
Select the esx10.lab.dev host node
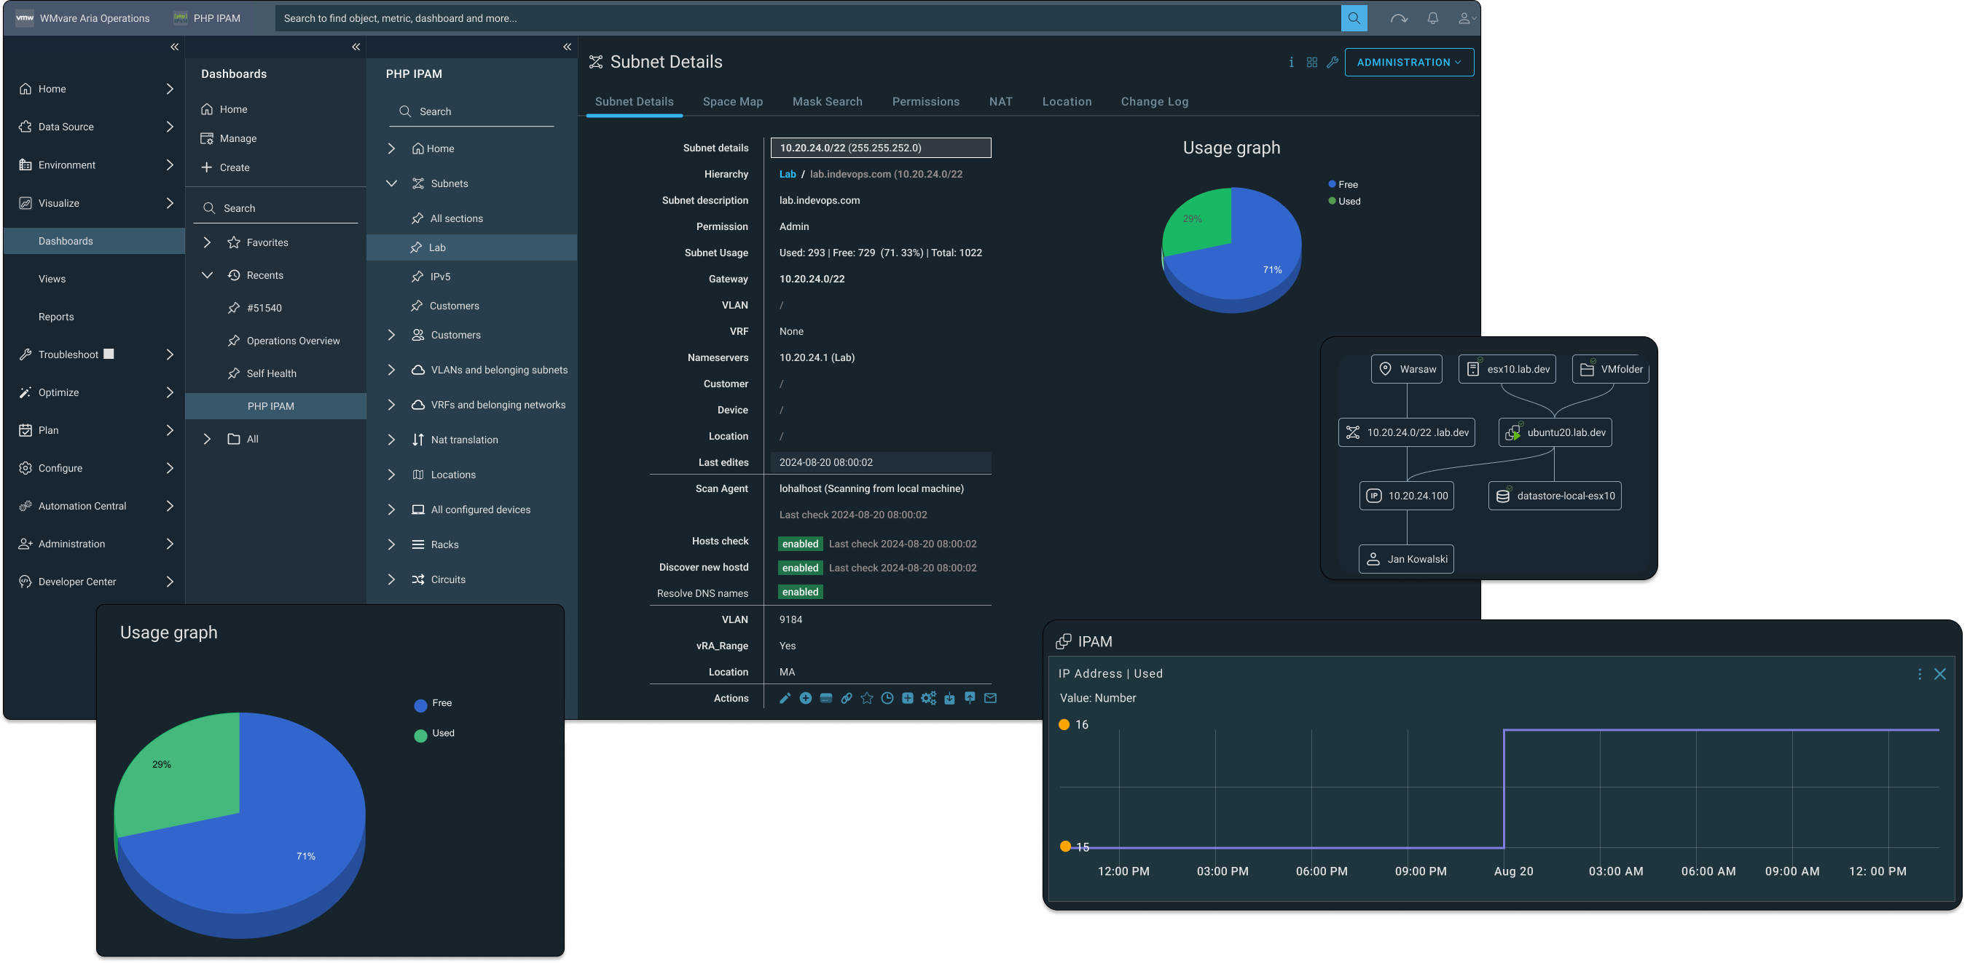(1507, 369)
